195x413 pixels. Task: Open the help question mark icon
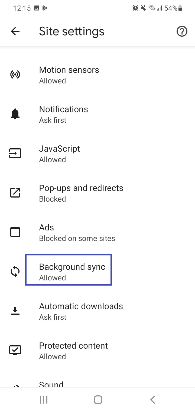(182, 32)
